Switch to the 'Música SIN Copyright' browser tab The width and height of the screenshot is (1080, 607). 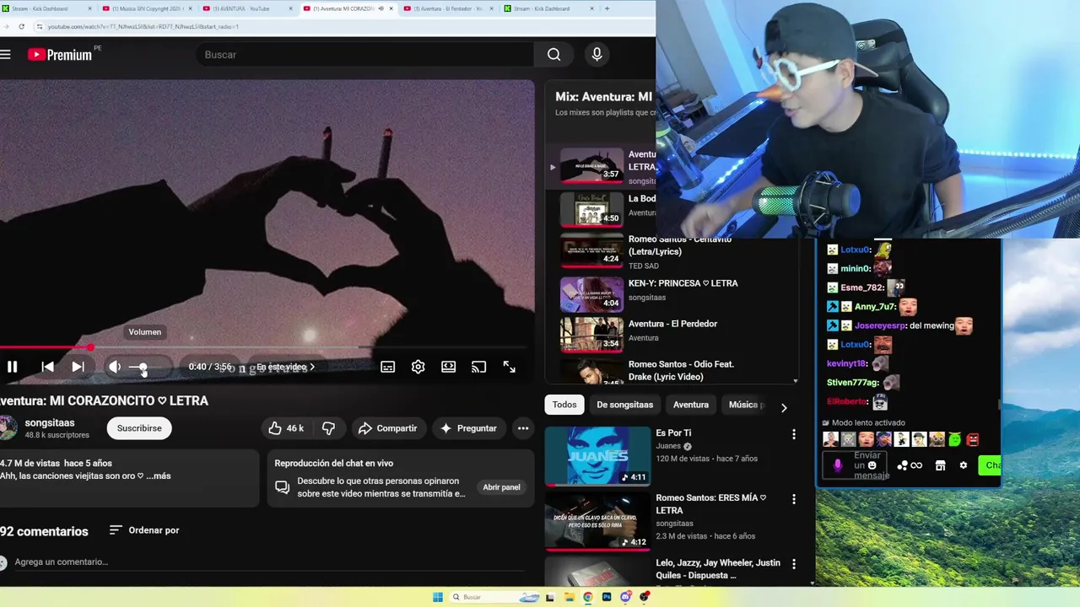(145, 8)
